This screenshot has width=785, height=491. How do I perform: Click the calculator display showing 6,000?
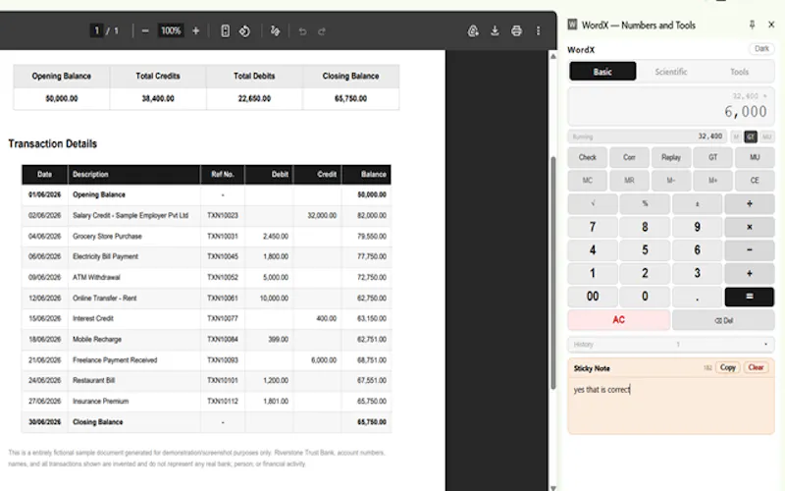(x=671, y=106)
